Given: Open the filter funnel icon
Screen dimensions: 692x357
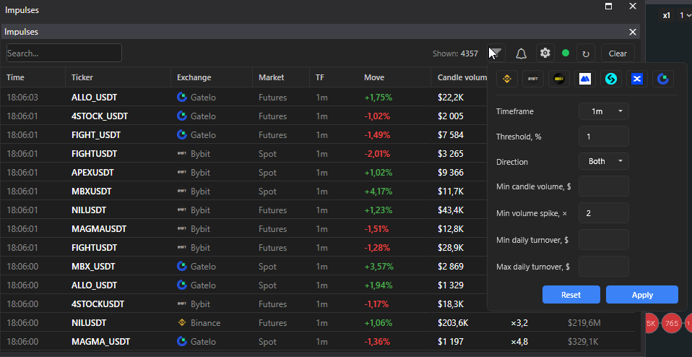Looking at the screenshot, I should pos(496,53).
